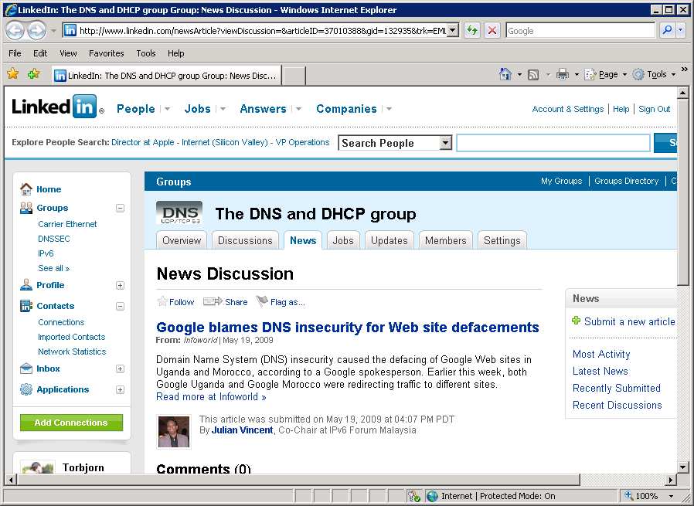Expand the Applications section in sidebar
The height and width of the screenshot is (506, 694).
(x=120, y=389)
